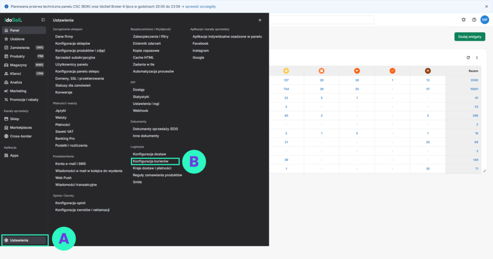Close the Ustawienia settings panel

tap(259, 20)
